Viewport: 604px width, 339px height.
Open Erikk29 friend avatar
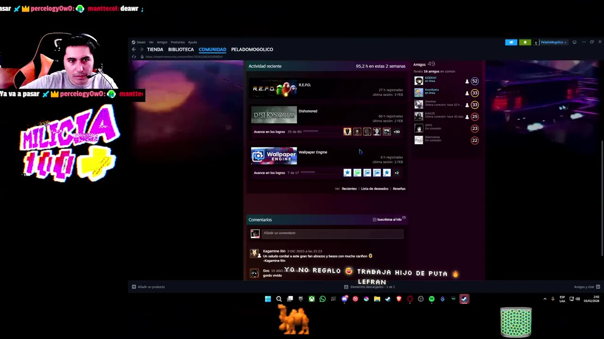[x=419, y=116]
